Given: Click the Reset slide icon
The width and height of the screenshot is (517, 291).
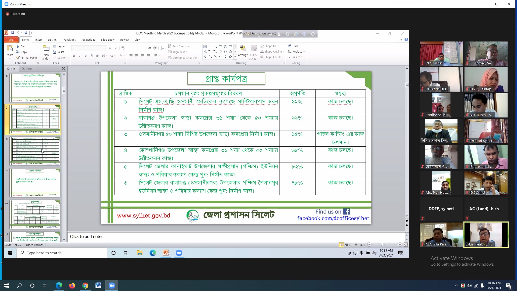Looking at the screenshot, I should [55, 52].
